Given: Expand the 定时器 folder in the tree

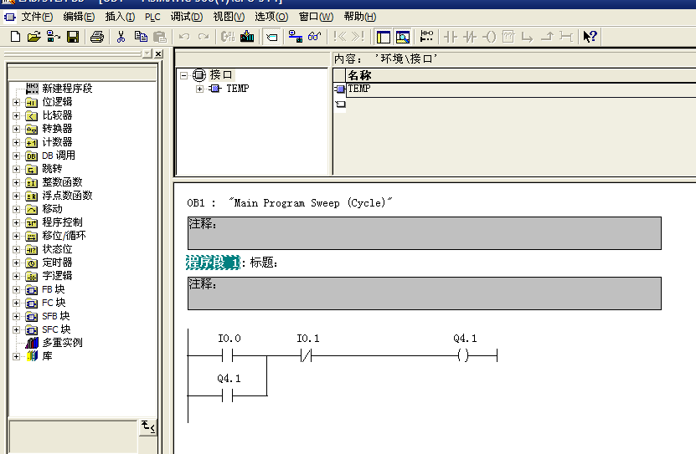Looking at the screenshot, I should pos(16,263).
